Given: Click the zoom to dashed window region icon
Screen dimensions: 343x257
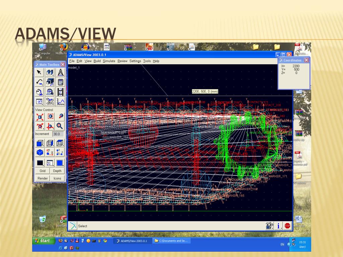Looking at the screenshot, I should (x=50, y=117).
